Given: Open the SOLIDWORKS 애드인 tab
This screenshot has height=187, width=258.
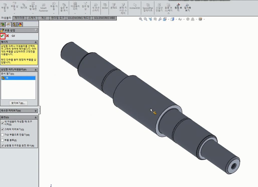Looking at the screenshot, I should pyautogui.click(x=79, y=18).
